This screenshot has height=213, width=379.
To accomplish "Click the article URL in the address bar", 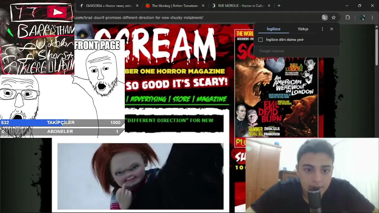I will click(139, 17).
